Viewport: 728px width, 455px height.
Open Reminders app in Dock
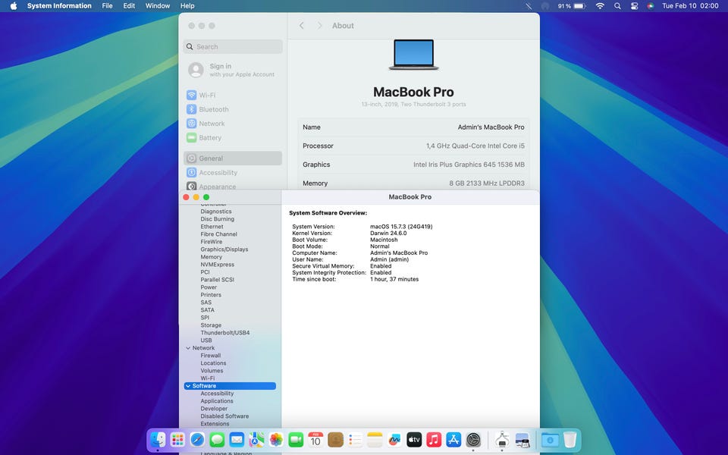click(355, 440)
